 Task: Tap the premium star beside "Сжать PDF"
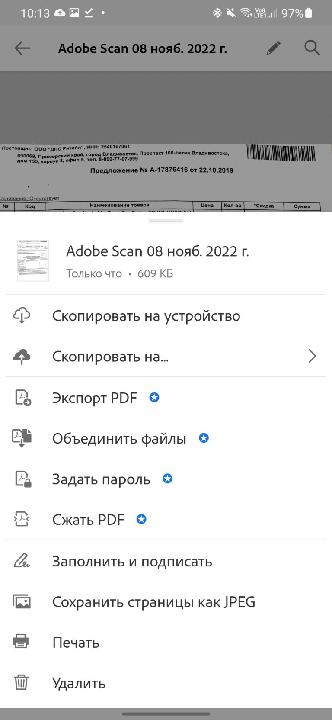(x=141, y=519)
